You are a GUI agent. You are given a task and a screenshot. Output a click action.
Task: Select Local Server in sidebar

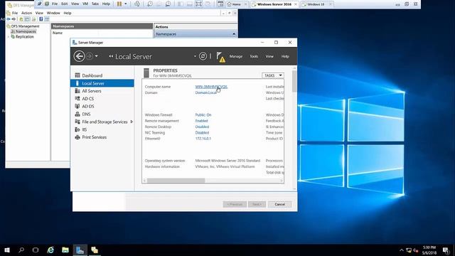click(102, 83)
